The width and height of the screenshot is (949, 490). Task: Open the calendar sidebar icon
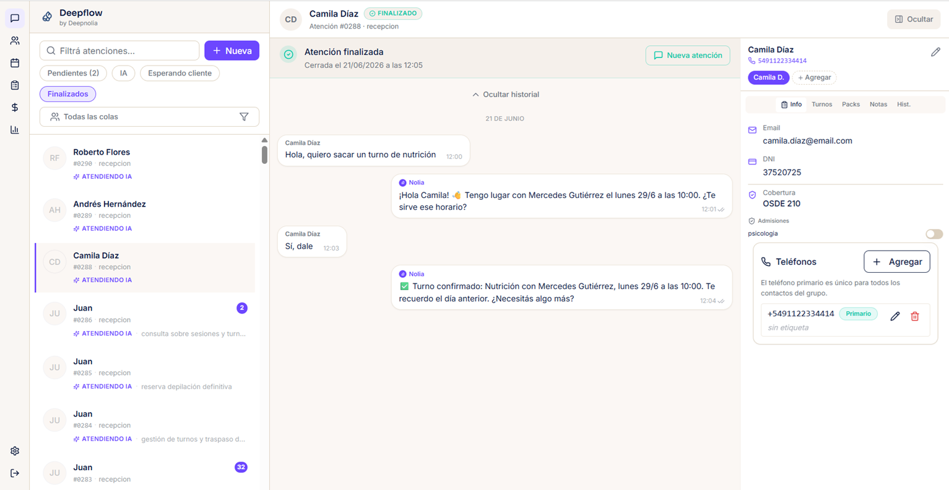15,63
